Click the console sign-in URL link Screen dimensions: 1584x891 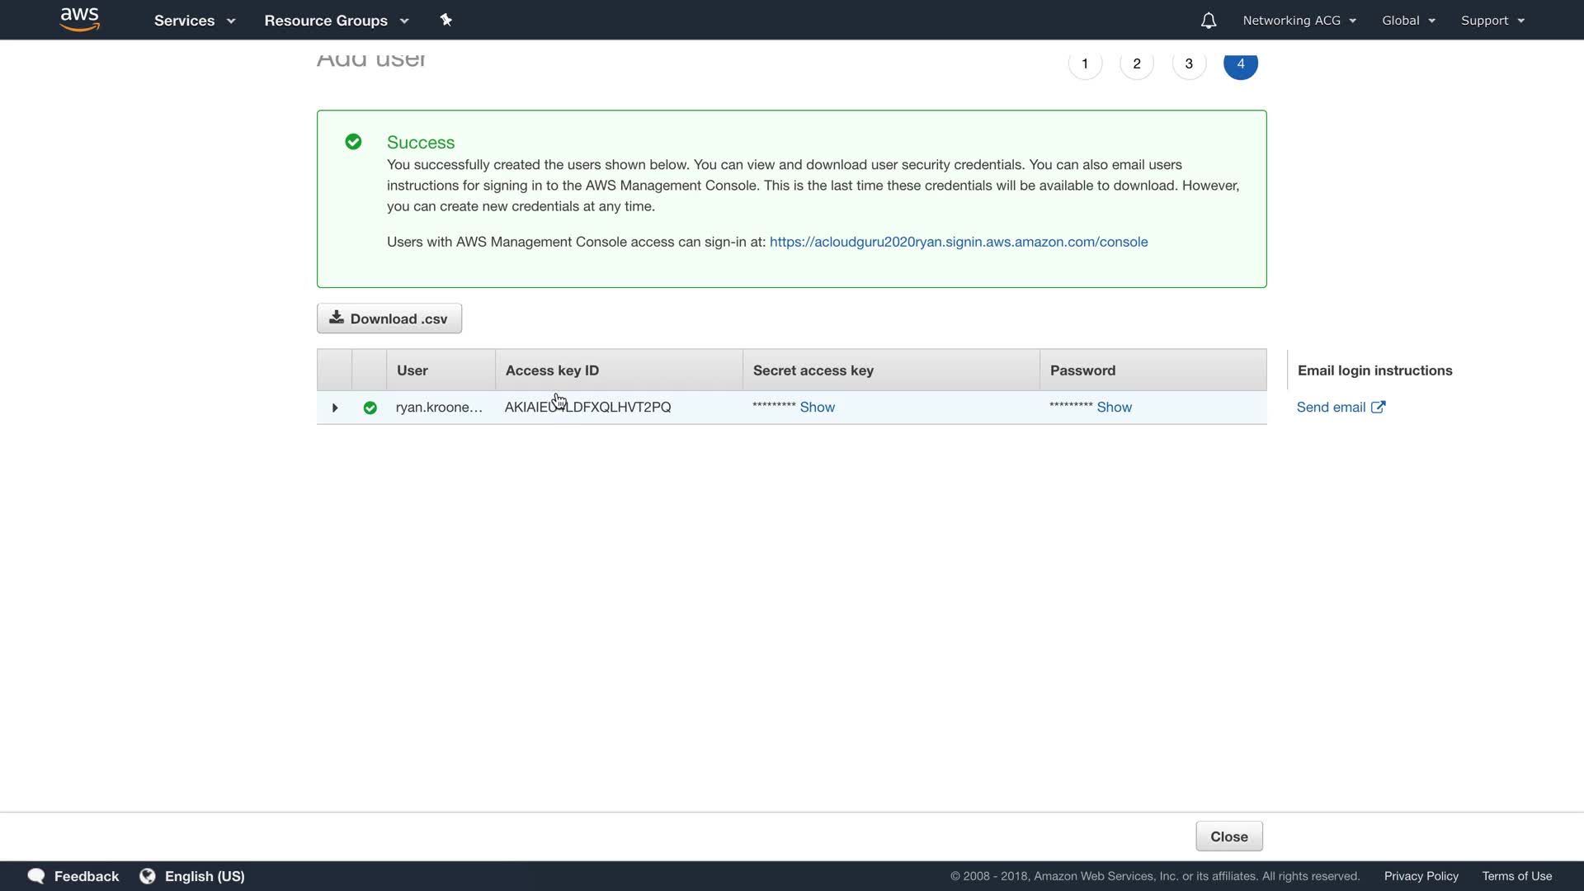click(x=958, y=242)
